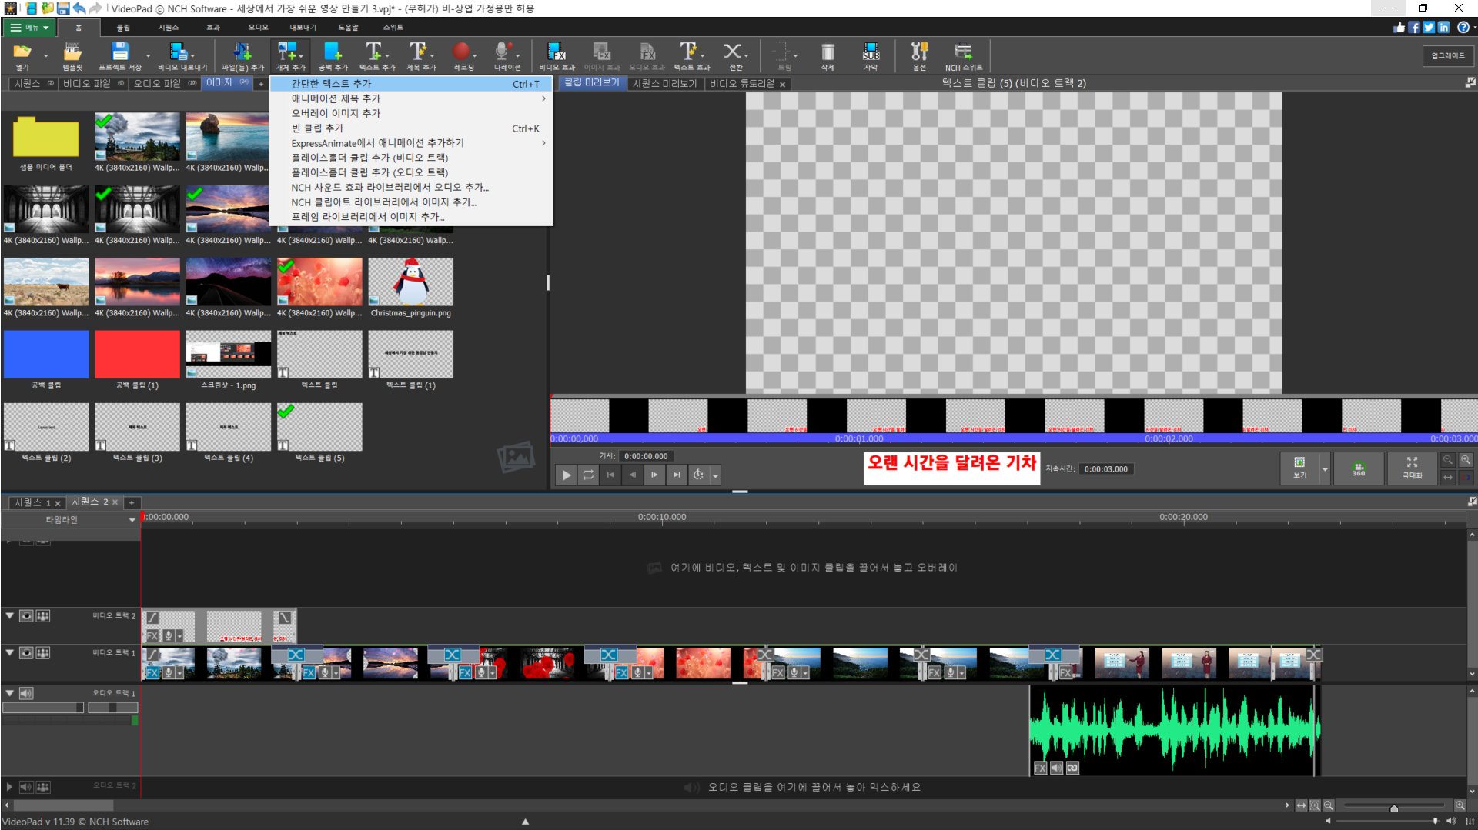Select 빈 클립 추가 menu entry
The width and height of the screenshot is (1478, 830).
coord(411,128)
